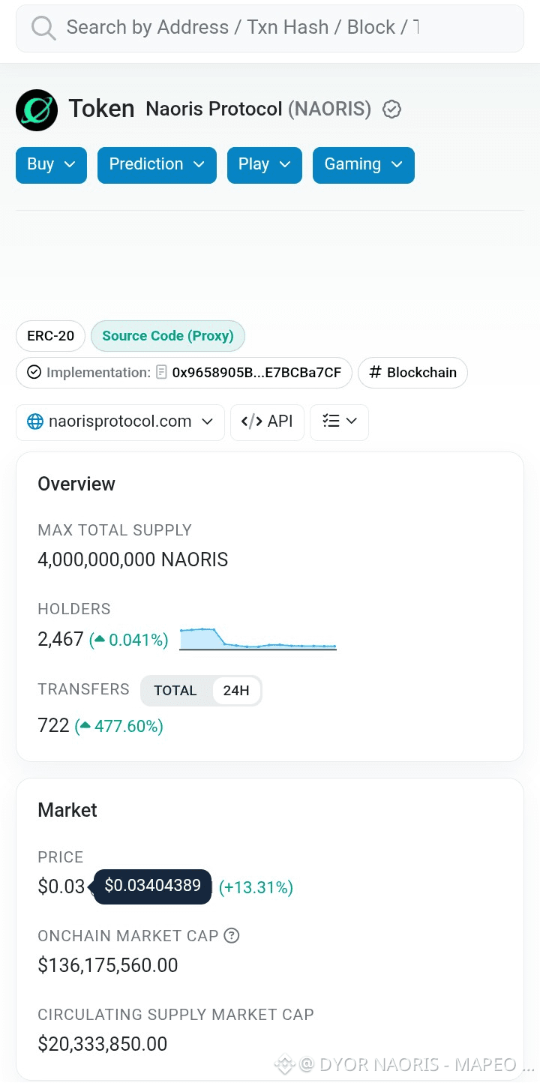Open implementation address 0x9658905B...E7BCBa7CF
Image resolution: width=540 pixels, height=1083 pixels.
[x=256, y=372]
